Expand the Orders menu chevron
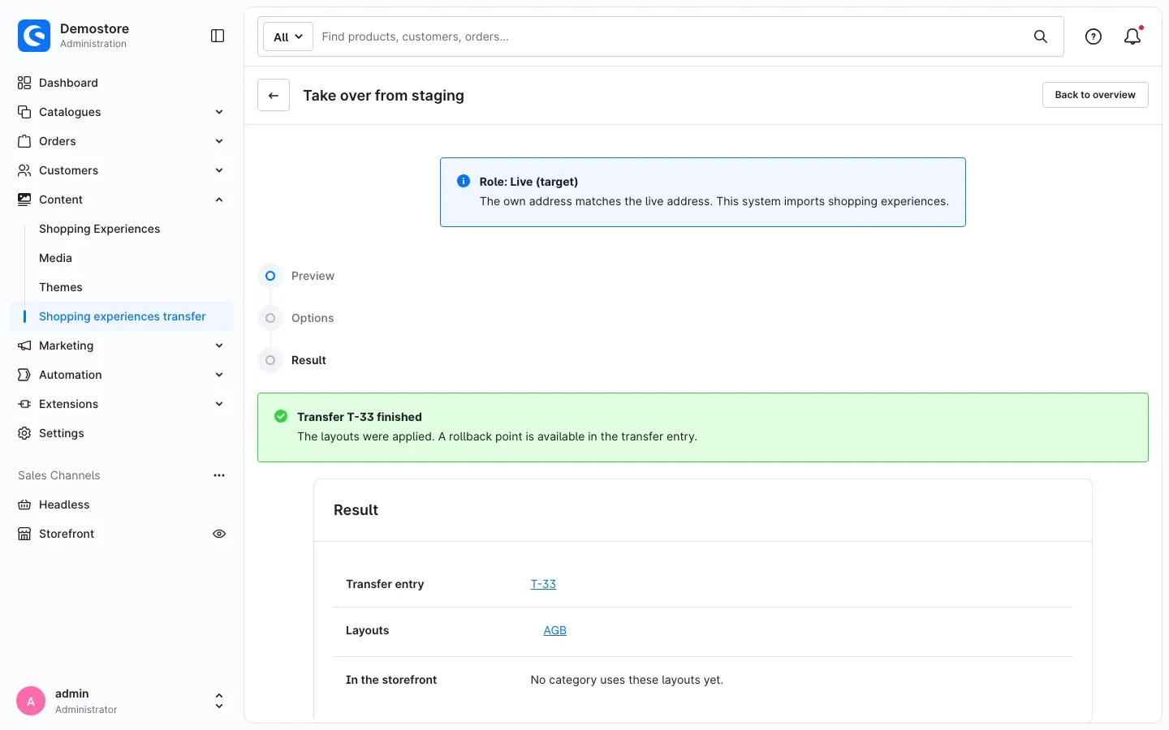1169x730 pixels. point(219,141)
